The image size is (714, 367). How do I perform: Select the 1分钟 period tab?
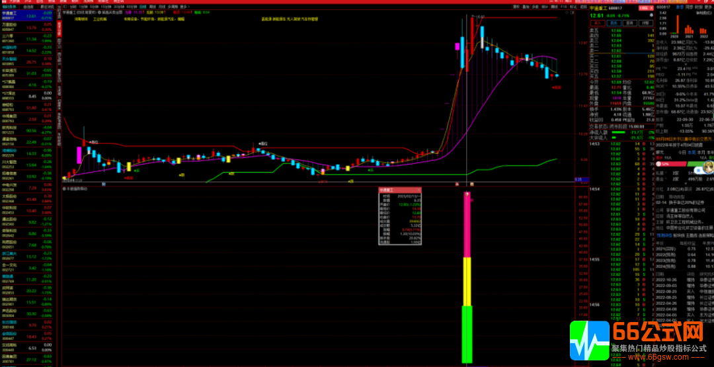tap(83, 7)
